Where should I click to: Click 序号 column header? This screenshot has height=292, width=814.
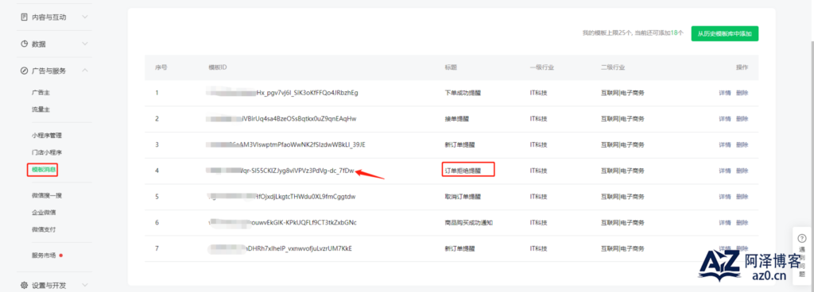point(161,67)
